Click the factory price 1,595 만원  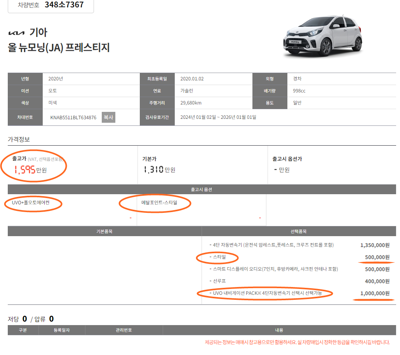point(30,170)
